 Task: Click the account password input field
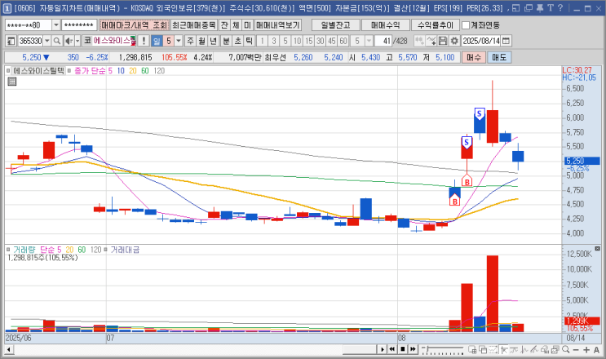coord(79,25)
